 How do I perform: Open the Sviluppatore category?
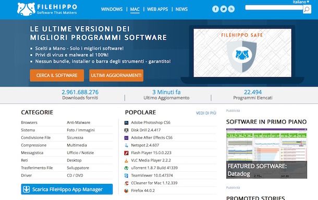[78, 168]
